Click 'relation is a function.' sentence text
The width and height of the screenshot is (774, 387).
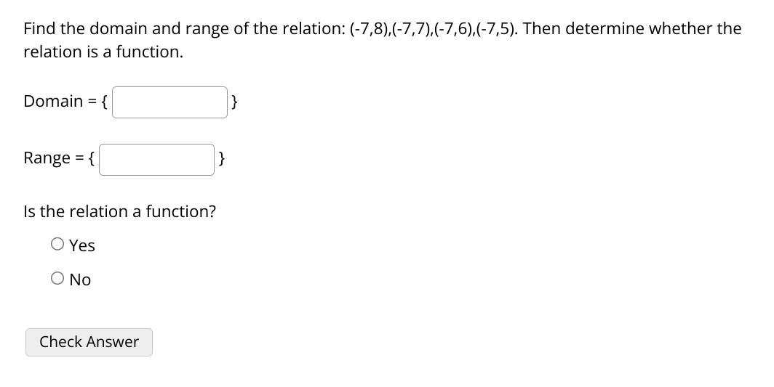103,52
